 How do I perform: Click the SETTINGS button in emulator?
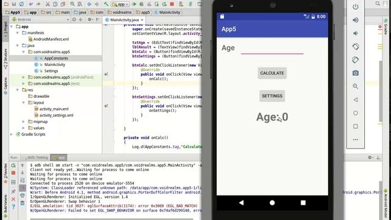272,96
